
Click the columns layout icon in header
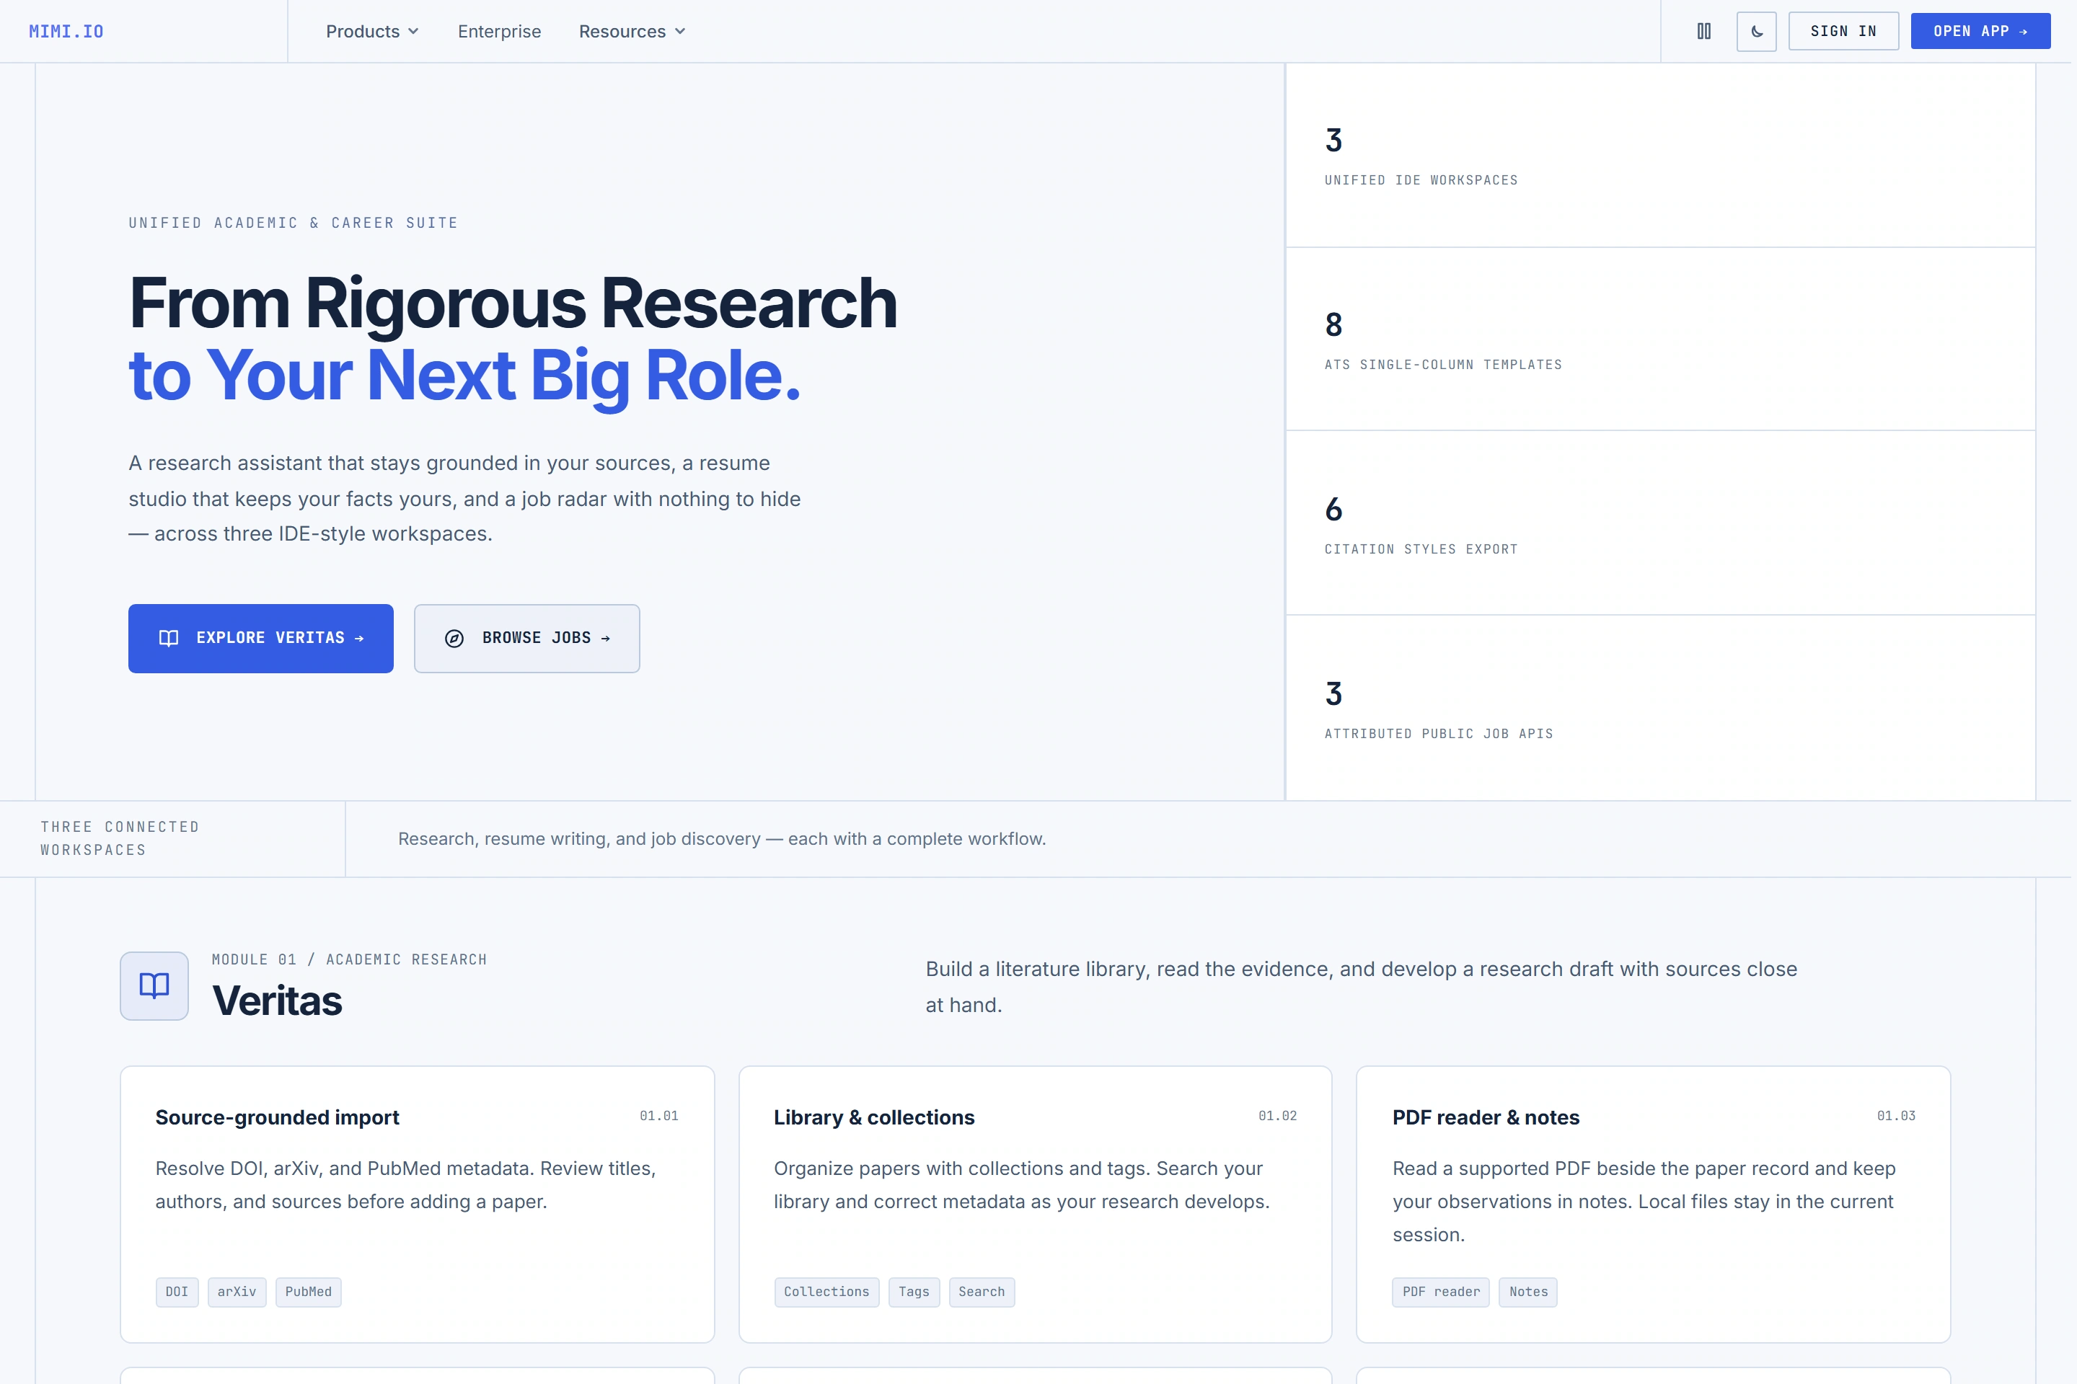click(x=1703, y=31)
